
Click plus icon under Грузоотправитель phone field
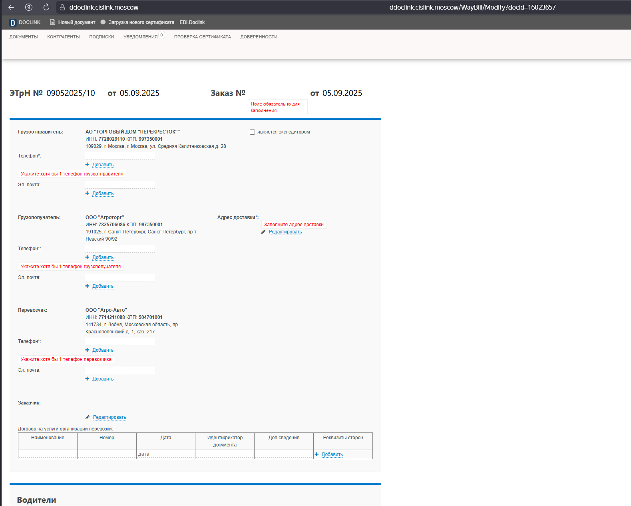(x=87, y=165)
